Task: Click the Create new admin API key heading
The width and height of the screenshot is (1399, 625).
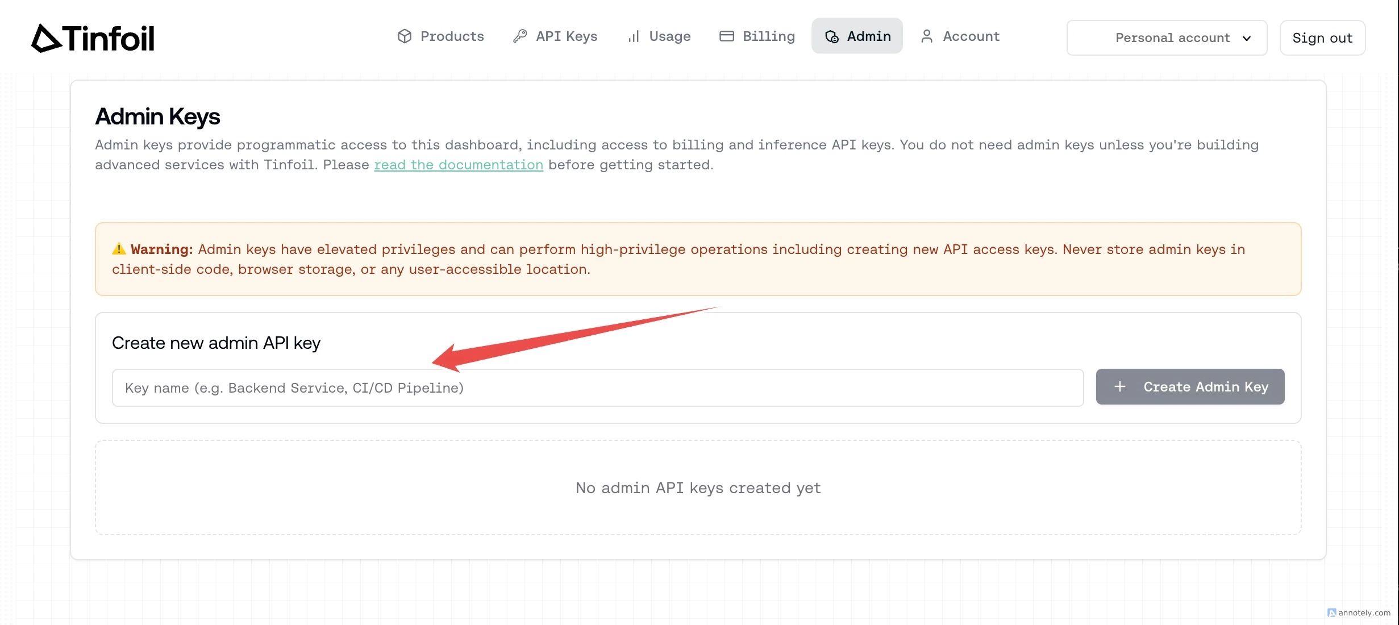Action: tap(216, 343)
